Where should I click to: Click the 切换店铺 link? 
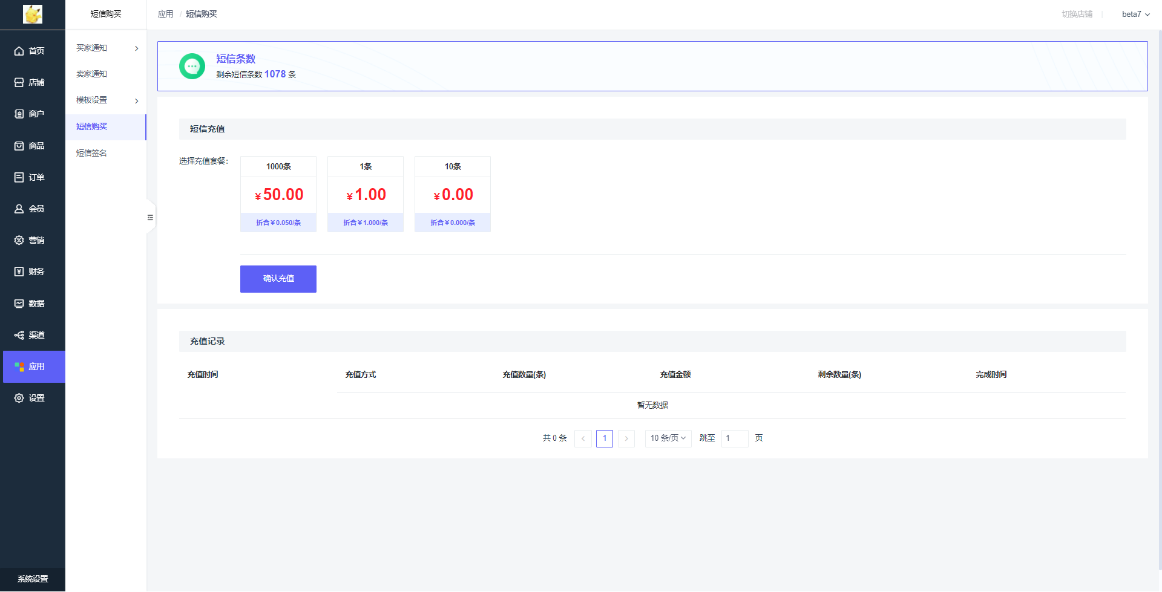[1077, 14]
